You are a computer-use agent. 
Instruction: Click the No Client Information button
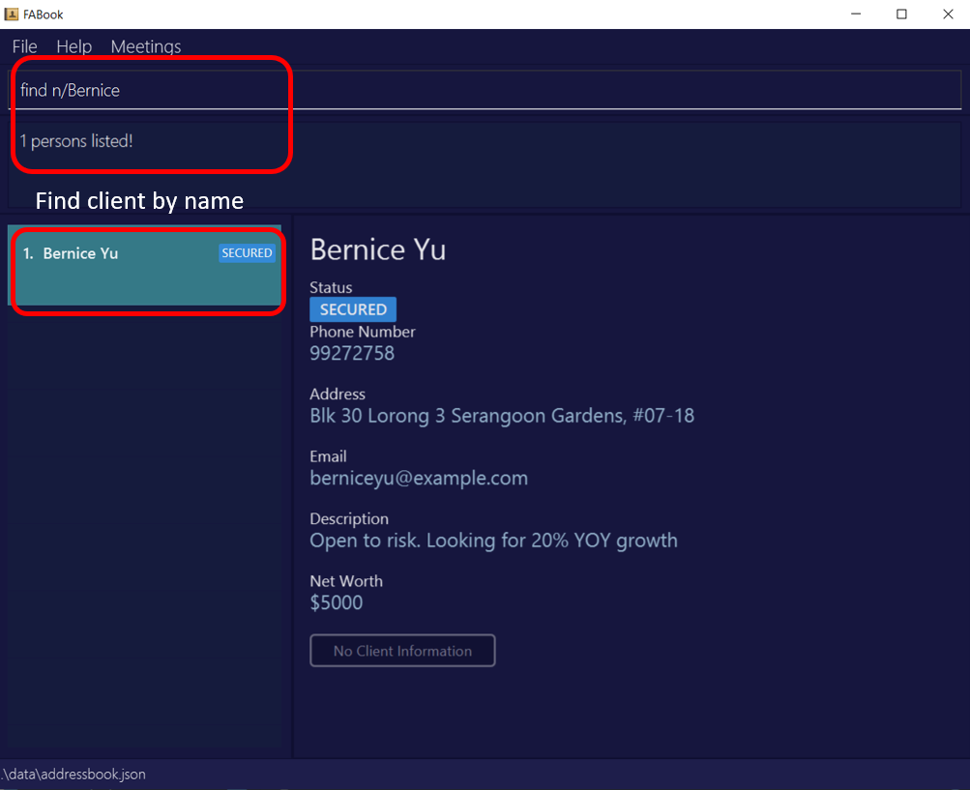coord(402,651)
